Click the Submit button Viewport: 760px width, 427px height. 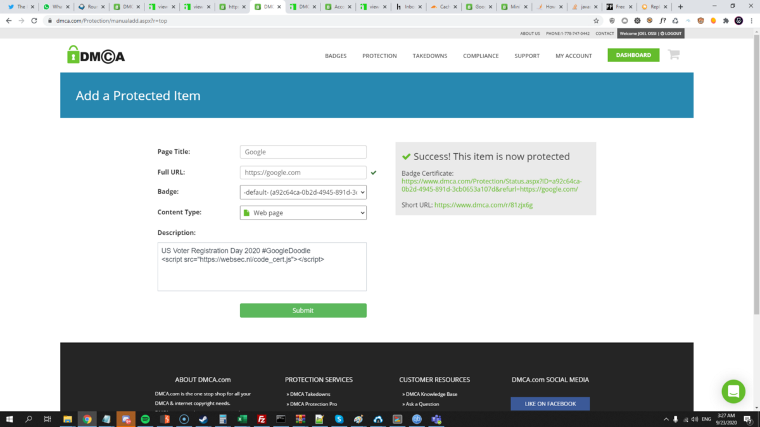click(303, 311)
